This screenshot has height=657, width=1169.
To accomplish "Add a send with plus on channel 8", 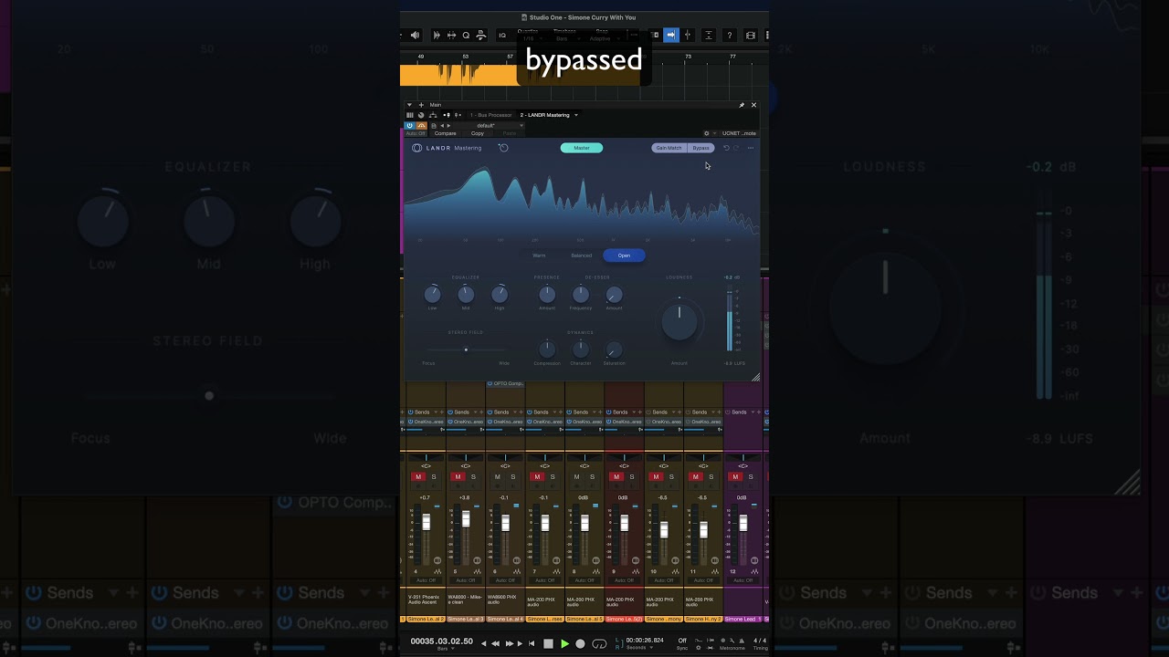I will click(x=600, y=412).
